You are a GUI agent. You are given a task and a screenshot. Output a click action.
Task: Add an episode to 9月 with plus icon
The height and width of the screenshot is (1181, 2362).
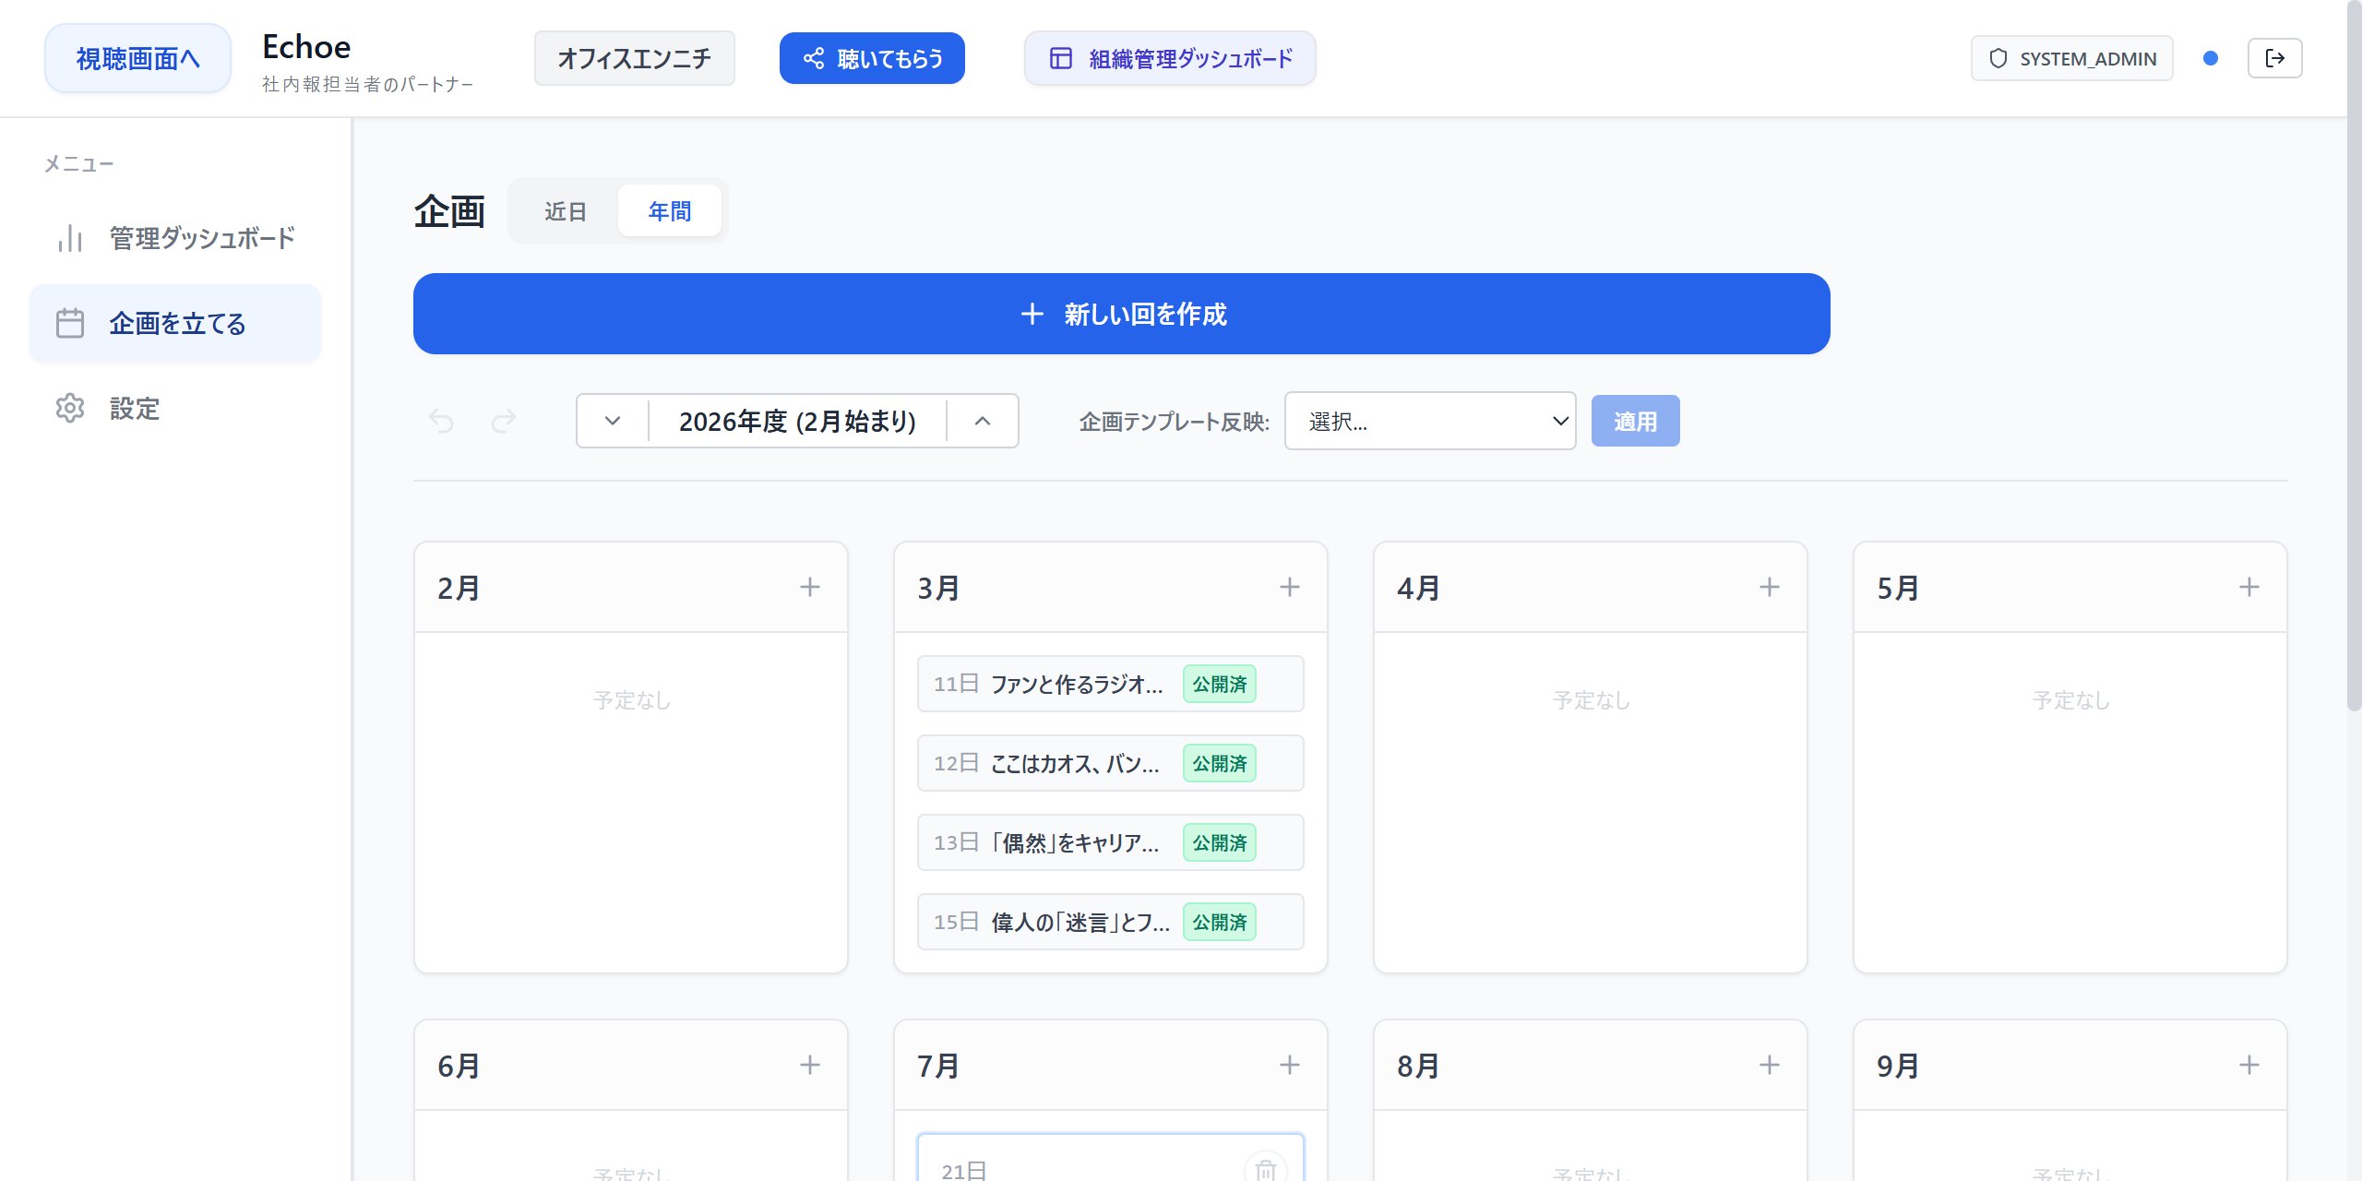click(x=2249, y=1065)
